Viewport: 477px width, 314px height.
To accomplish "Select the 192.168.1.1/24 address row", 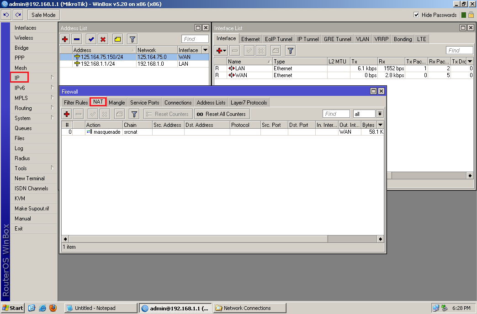I will [x=134, y=64].
